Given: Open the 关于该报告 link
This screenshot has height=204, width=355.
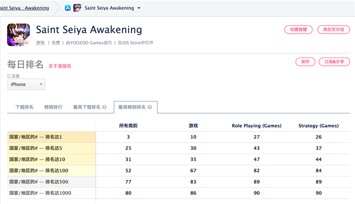Looking at the screenshot, I should 60,66.
